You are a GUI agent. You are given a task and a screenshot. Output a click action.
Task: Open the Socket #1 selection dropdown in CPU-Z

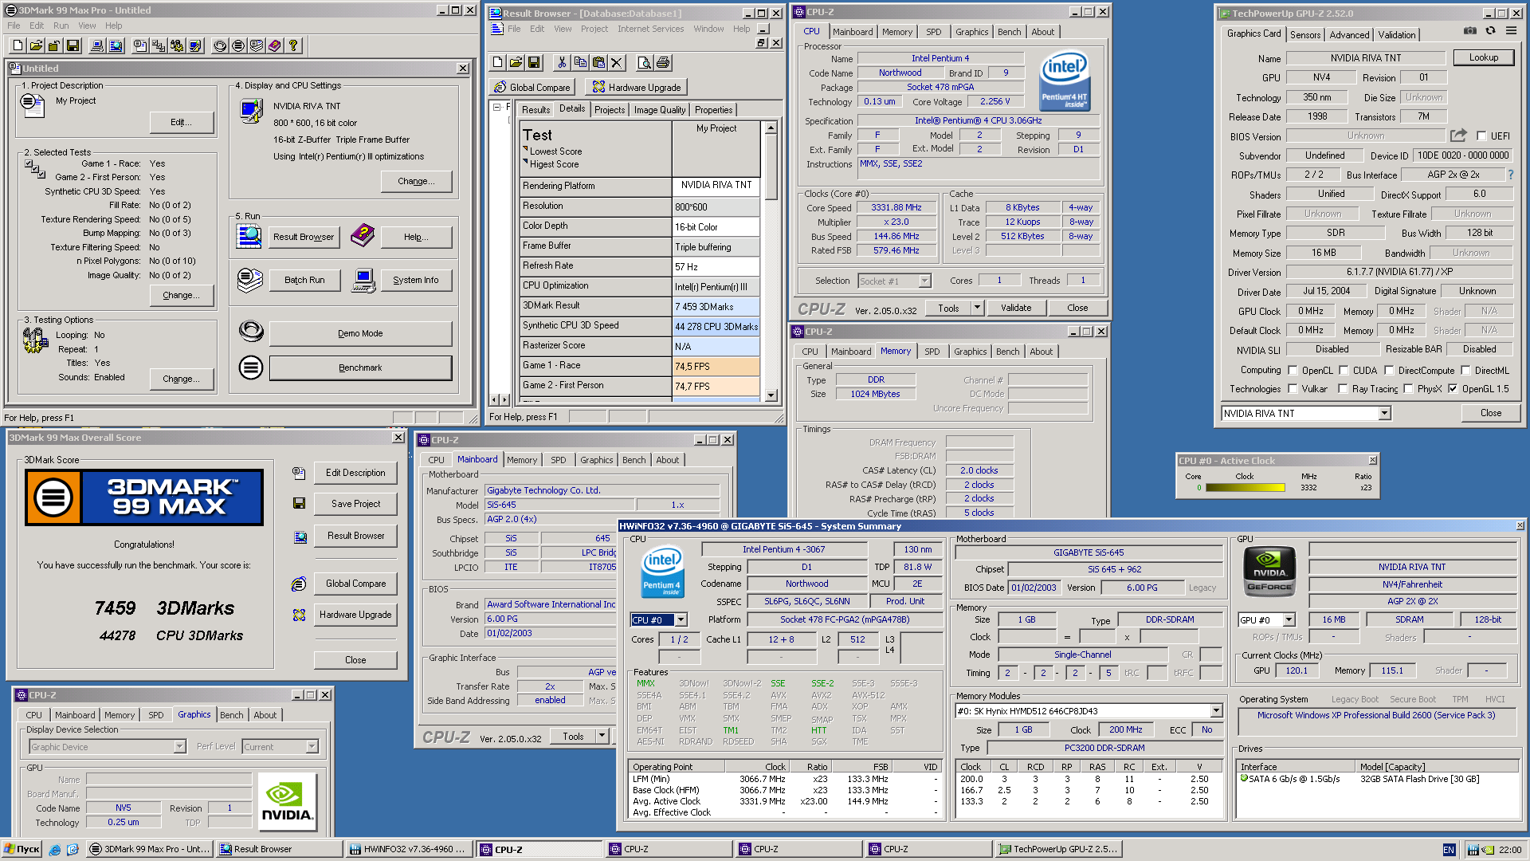(x=924, y=281)
